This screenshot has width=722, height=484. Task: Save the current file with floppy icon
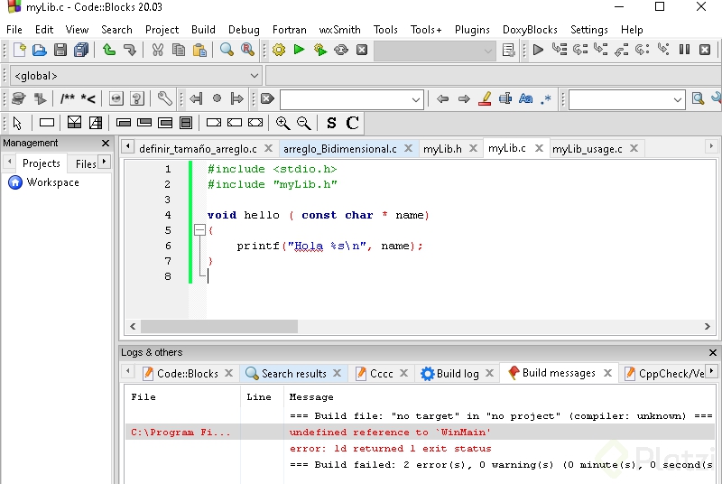60,50
